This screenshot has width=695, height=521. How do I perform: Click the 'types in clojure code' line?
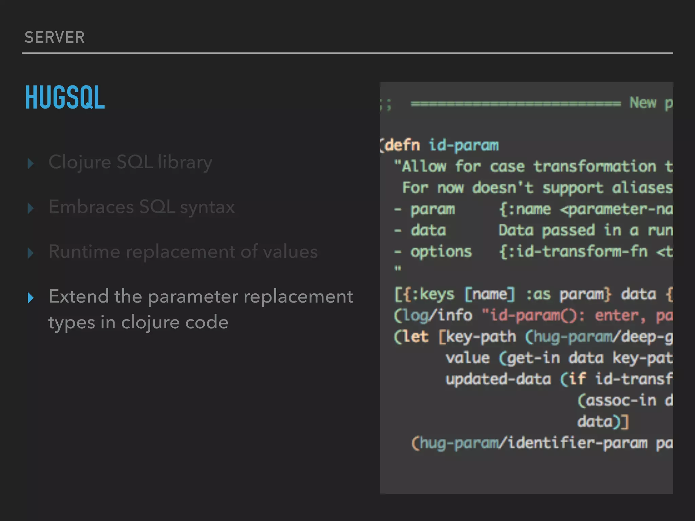point(138,323)
